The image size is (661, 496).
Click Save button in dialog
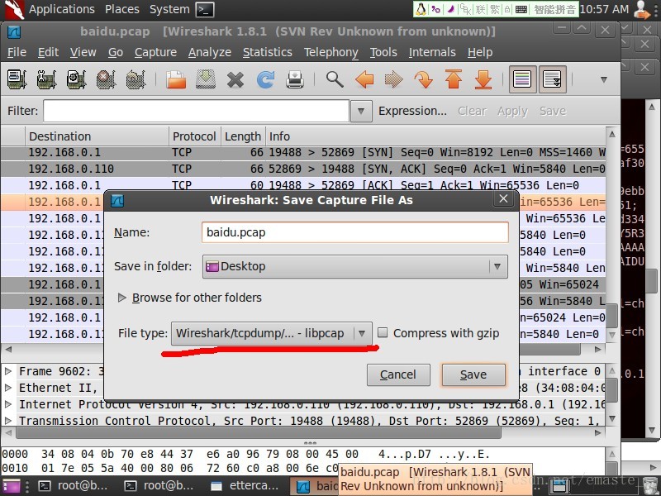tap(473, 374)
